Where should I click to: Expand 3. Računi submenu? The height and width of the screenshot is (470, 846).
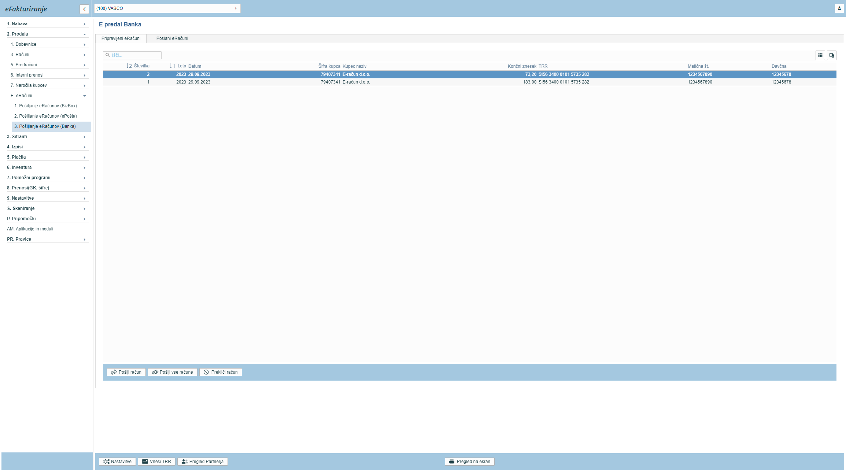click(x=49, y=55)
